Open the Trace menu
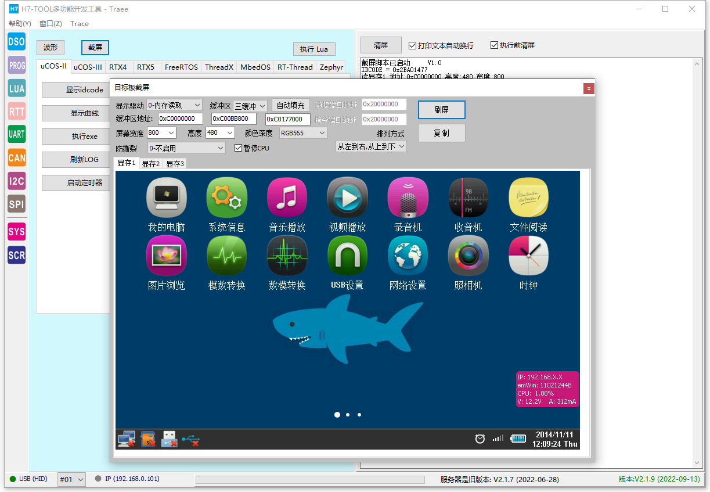 click(80, 24)
